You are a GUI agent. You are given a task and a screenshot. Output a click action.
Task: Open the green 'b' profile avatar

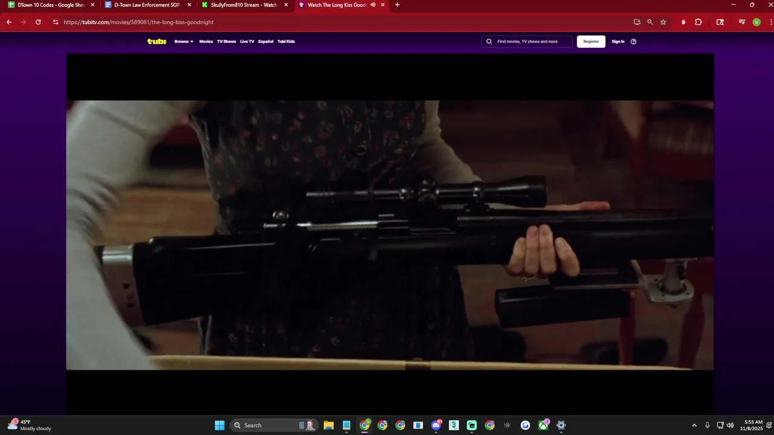pos(756,22)
